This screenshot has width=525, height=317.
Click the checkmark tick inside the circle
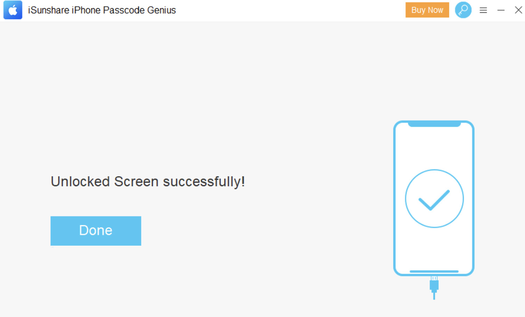[434, 200]
